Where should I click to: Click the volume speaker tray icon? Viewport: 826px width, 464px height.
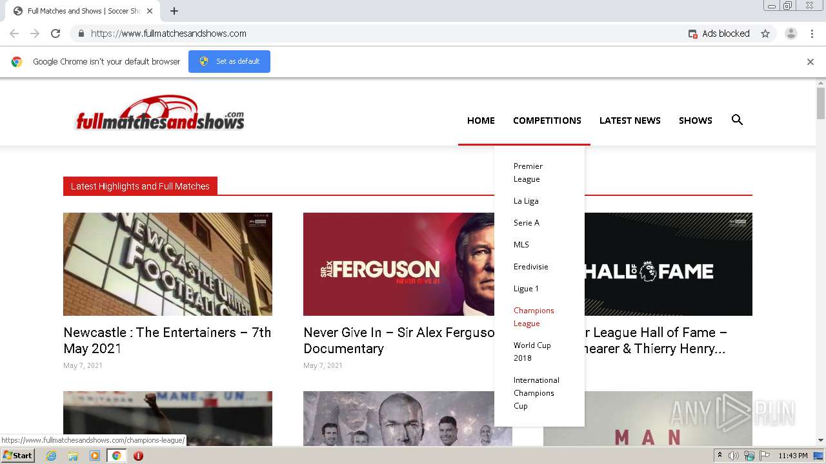[x=734, y=456]
